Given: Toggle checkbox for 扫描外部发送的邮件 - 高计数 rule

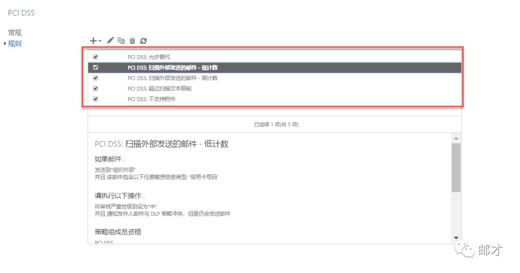Looking at the screenshot, I should coord(95,78).
